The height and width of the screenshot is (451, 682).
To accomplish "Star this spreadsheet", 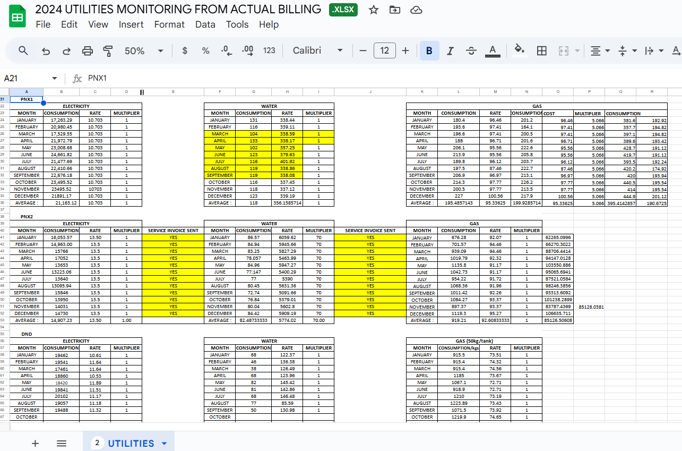I will 374,10.
